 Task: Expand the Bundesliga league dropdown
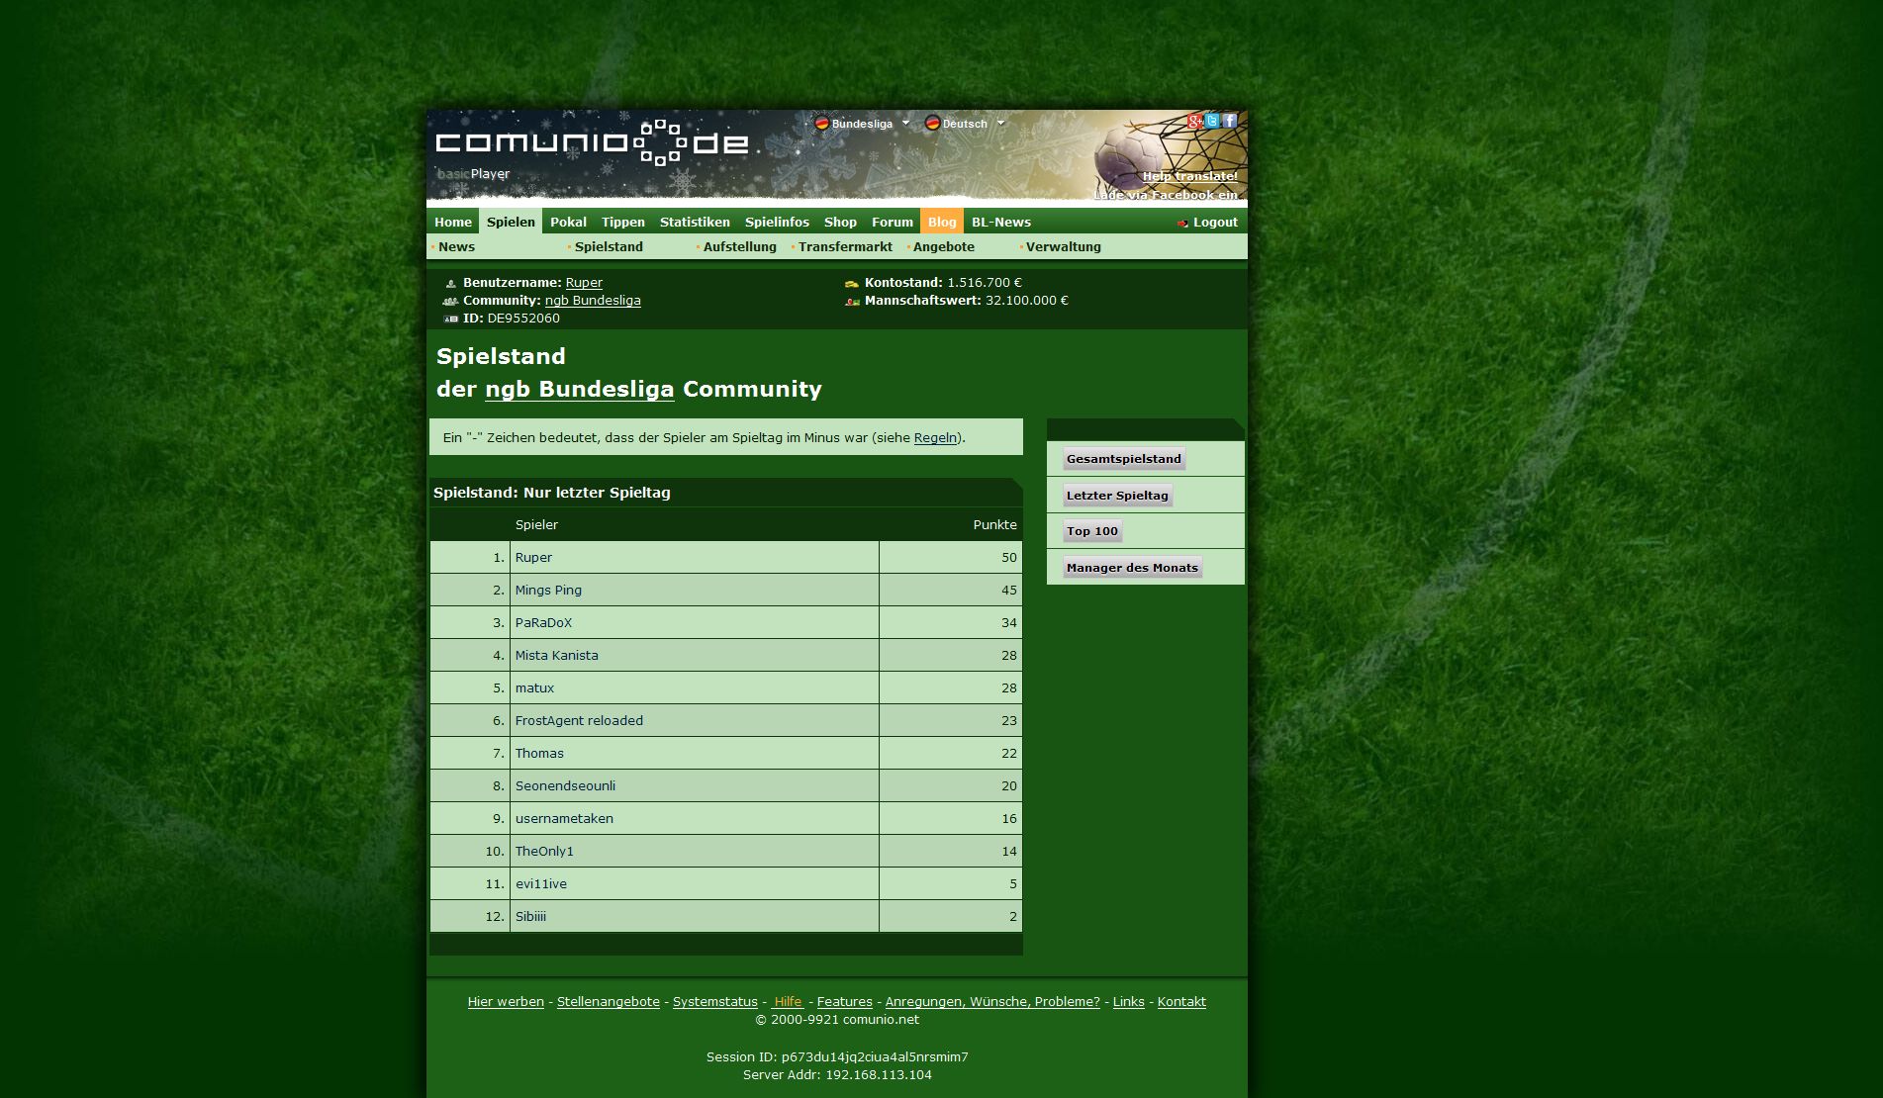[x=863, y=124]
